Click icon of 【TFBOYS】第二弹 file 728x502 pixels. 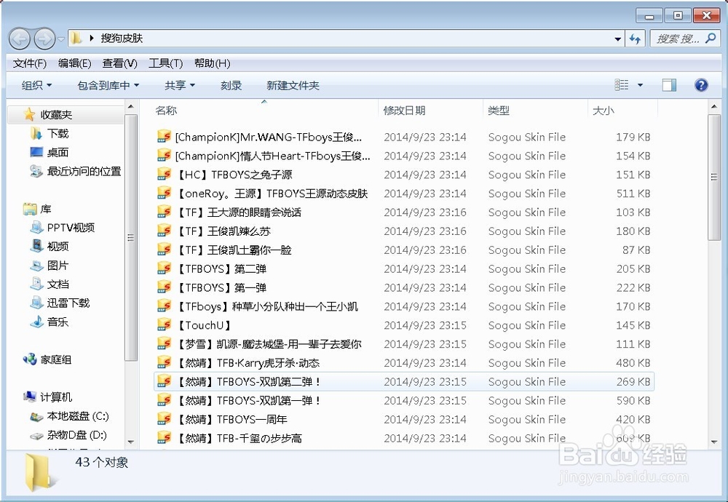coord(165,268)
